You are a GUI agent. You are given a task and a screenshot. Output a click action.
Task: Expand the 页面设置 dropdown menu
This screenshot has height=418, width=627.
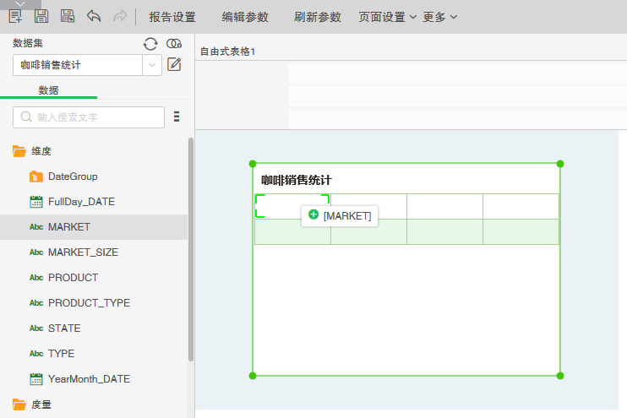coord(387,17)
